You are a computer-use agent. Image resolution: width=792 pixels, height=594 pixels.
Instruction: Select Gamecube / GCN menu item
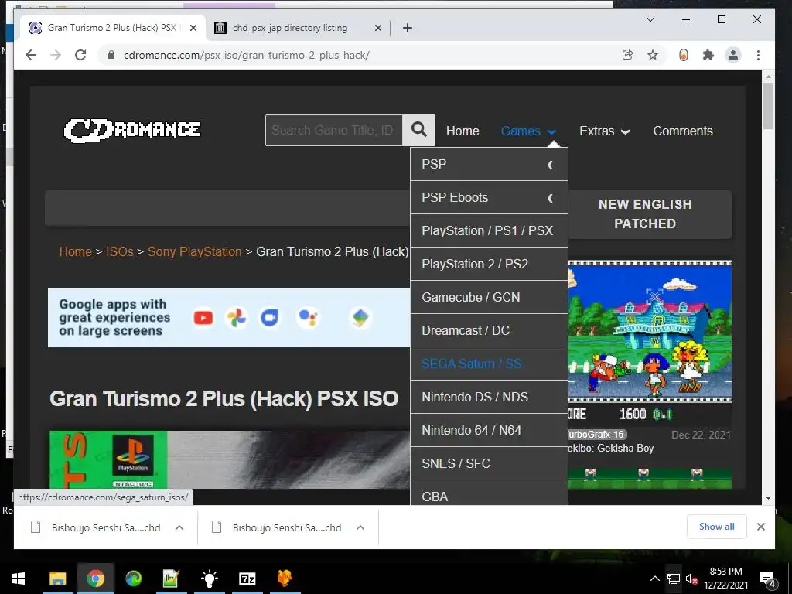click(489, 298)
